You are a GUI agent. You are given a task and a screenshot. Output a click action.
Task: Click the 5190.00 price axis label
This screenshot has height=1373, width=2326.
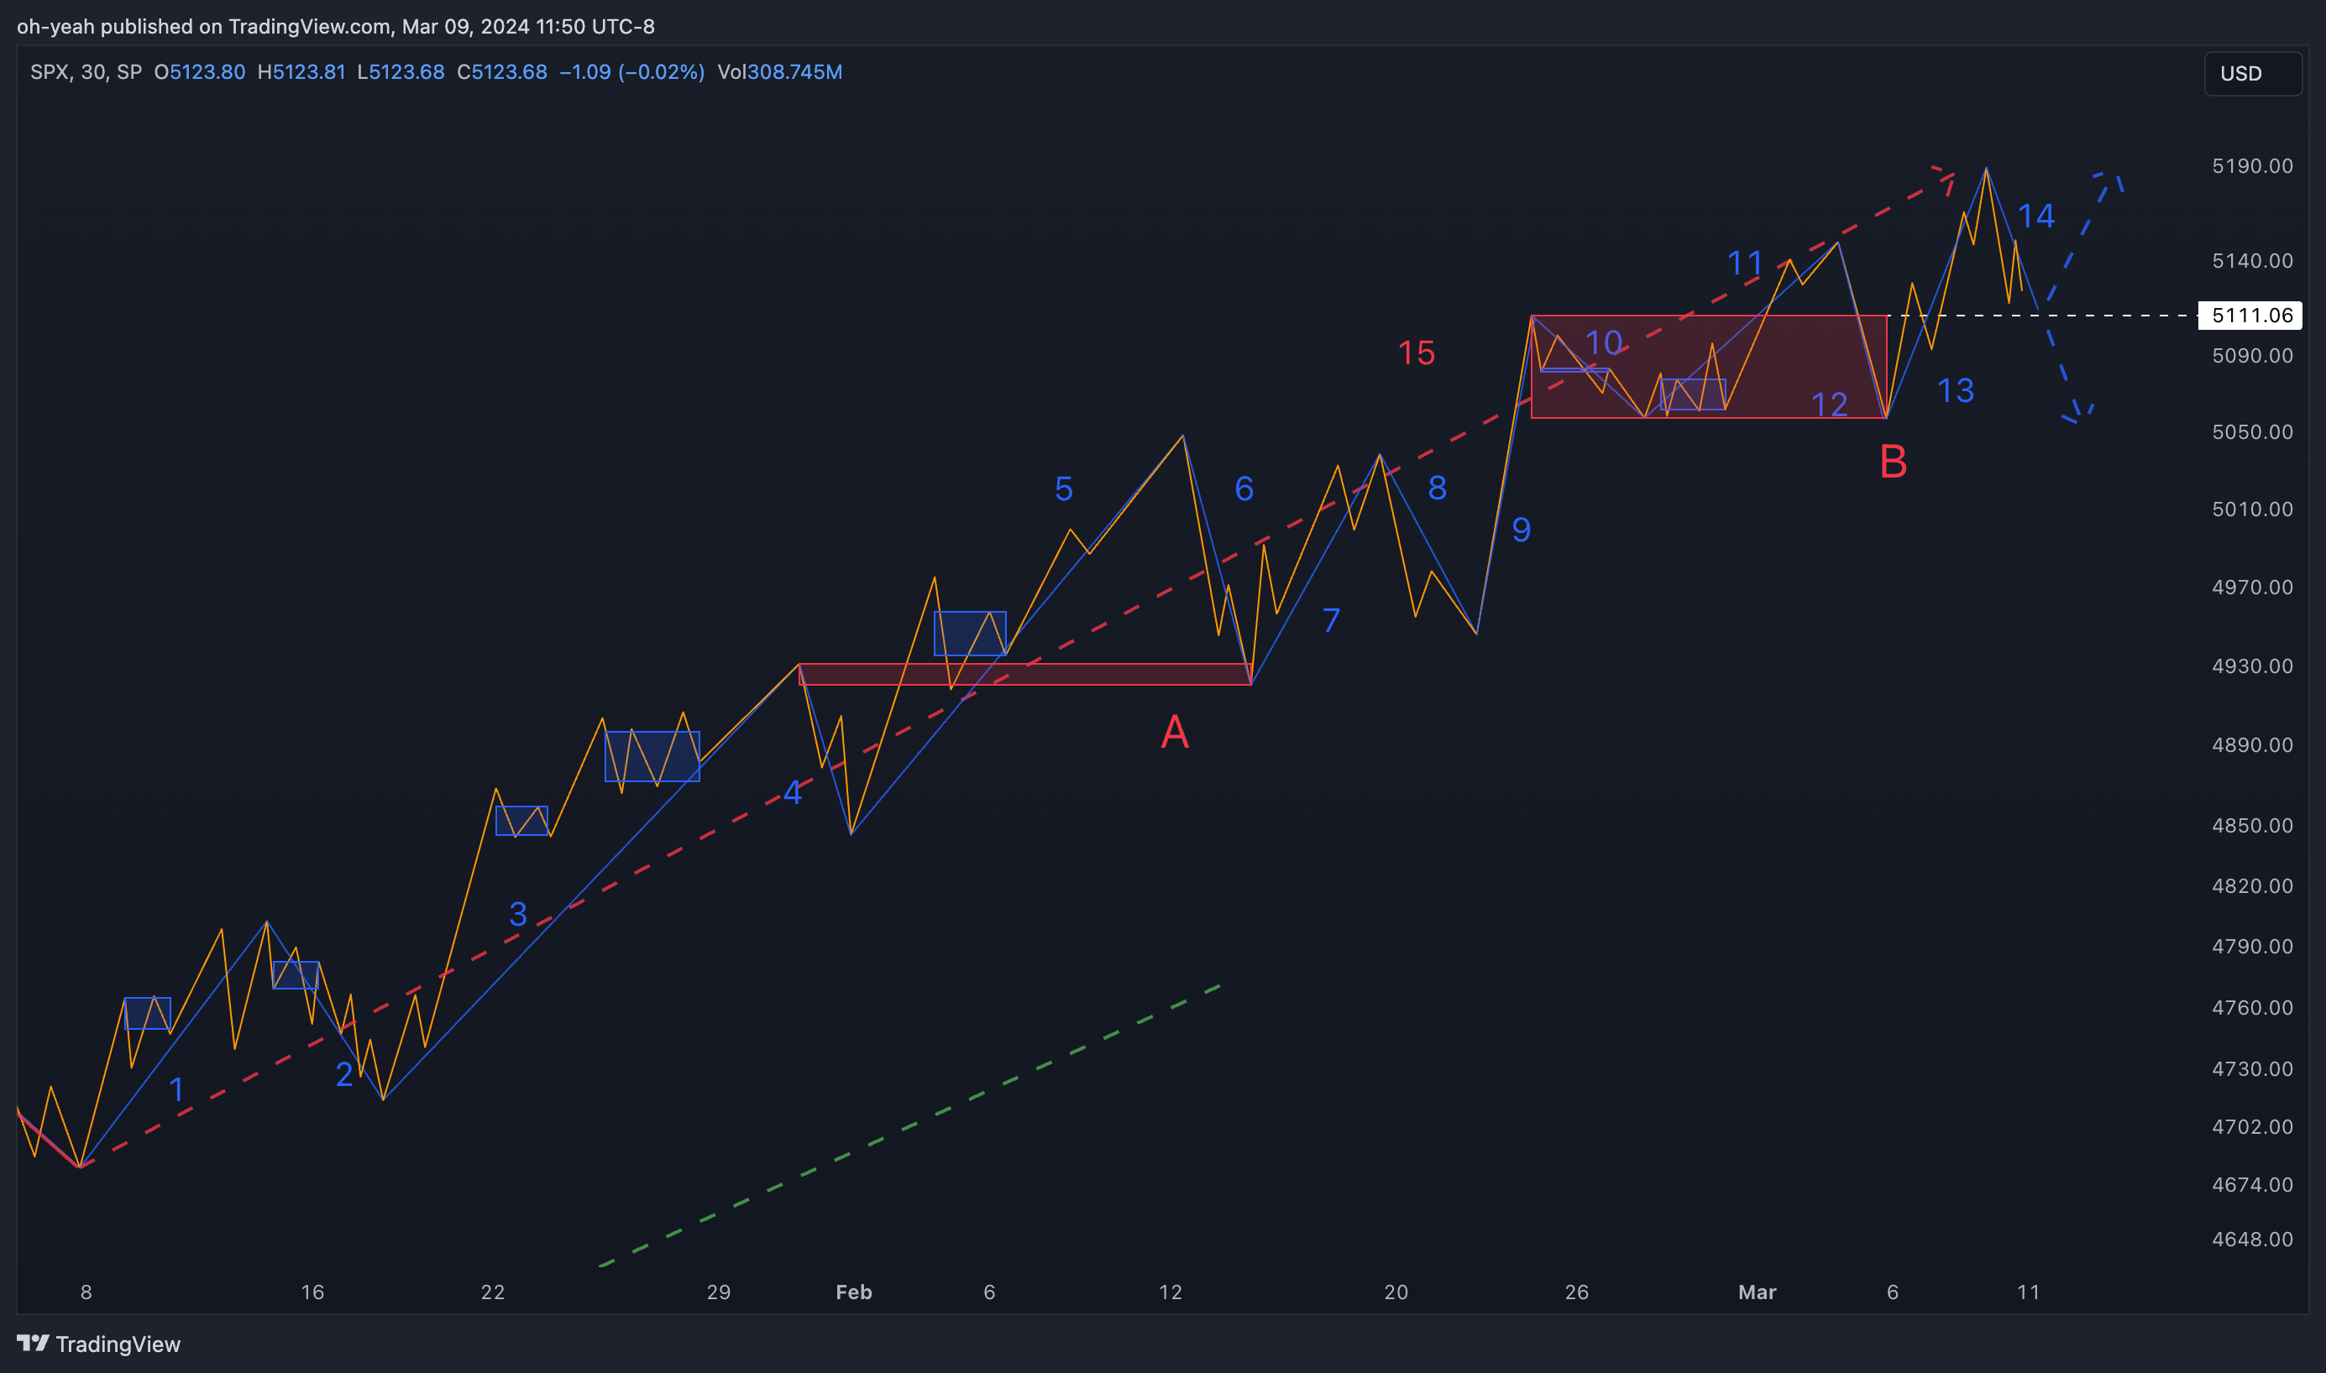[2251, 166]
